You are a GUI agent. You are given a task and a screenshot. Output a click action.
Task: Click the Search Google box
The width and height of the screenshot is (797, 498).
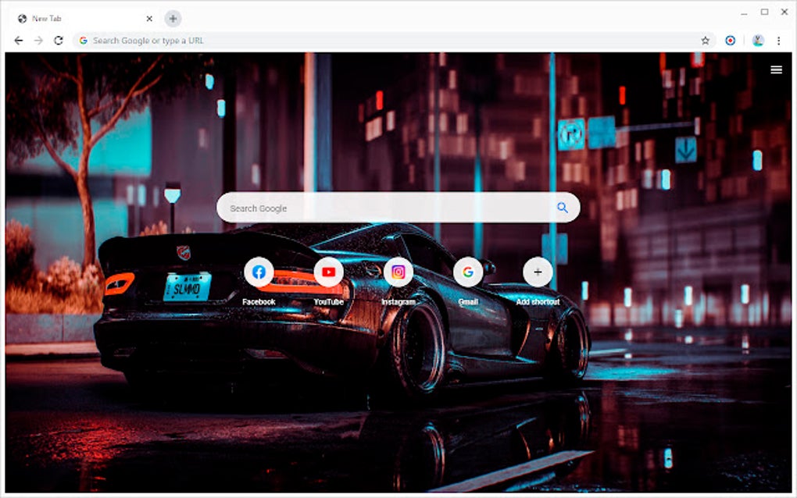(398, 208)
